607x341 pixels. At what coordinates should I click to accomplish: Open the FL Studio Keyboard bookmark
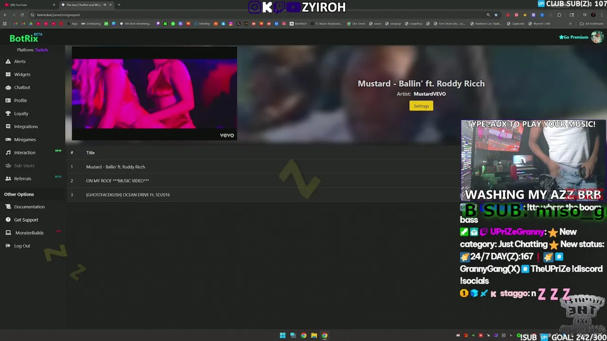click(x=326, y=24)
